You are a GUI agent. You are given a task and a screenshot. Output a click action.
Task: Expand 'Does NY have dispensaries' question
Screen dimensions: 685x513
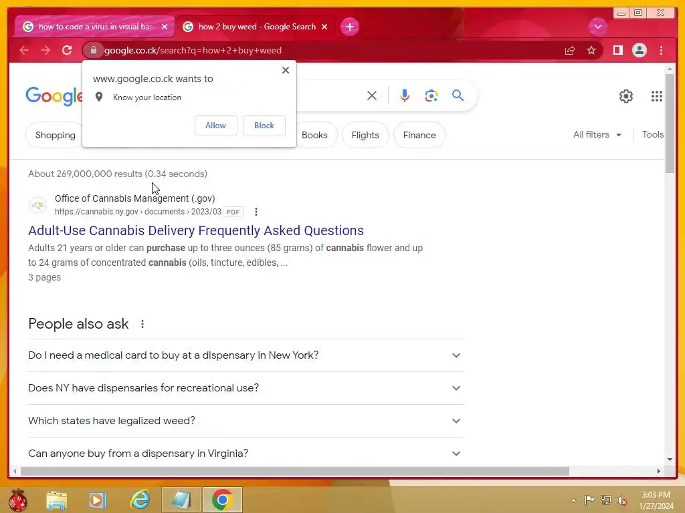(246, 388)
